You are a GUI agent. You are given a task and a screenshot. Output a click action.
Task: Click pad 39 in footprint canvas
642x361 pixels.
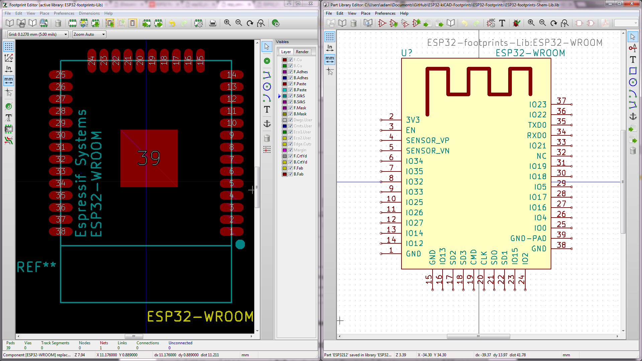coord(149,158)
